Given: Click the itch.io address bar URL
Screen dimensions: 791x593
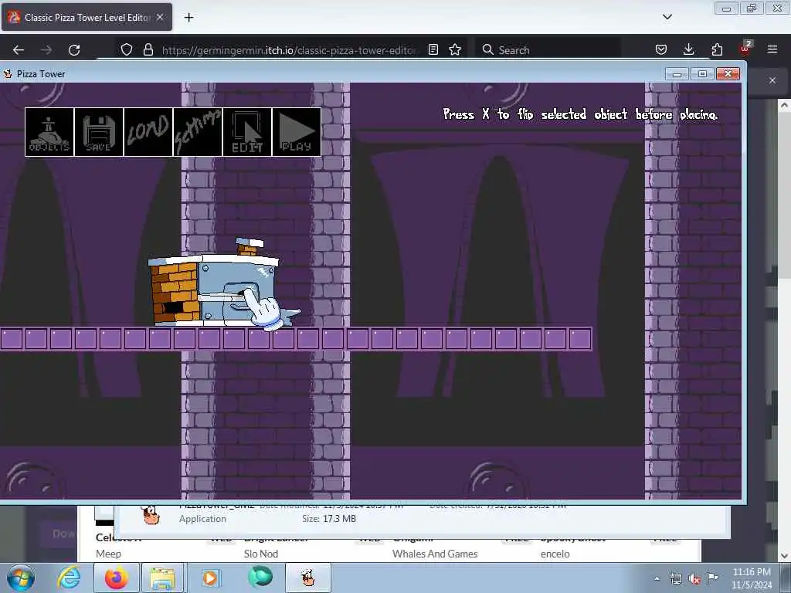Looking at the screenshot, I should (289, 50).
